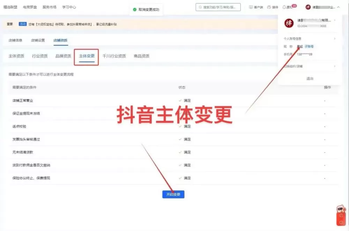Viewport: 349px width, 231px height.
Task: Switch to 品牌资质 sub-tab
Action: pos(63,56)
